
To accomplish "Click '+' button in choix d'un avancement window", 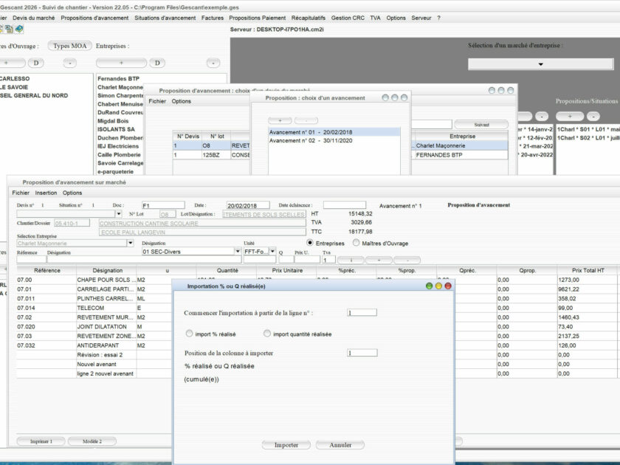I will tap(280, 120).
